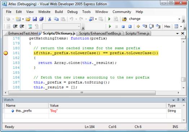The height and width of the screenshot is (132, 189).
Task: Cut selection with the scissors icon
Action: point(49,19)
